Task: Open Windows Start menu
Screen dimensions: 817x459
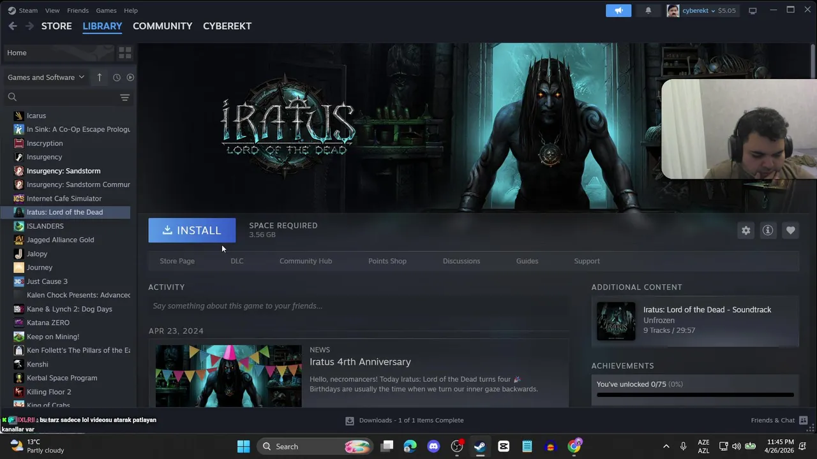Action: coord(243,446)
